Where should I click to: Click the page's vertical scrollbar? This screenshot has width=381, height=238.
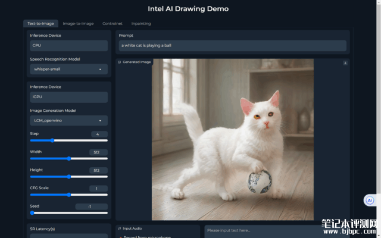click(x=379, y=119)
